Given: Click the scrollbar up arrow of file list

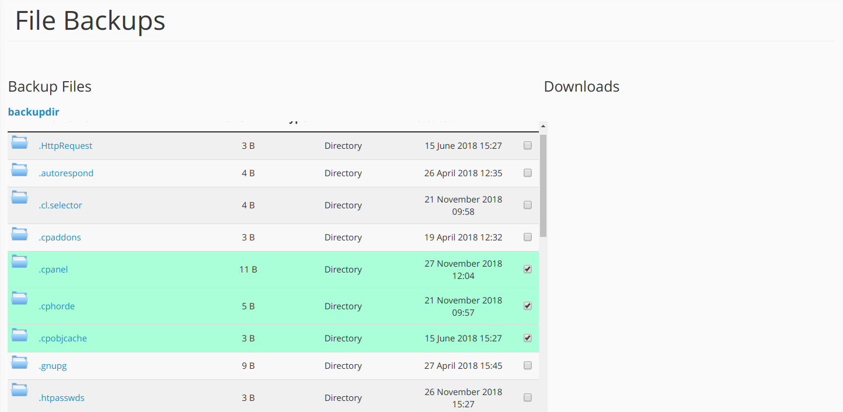Looking at the screenshot, I should [x=543, y=125].
